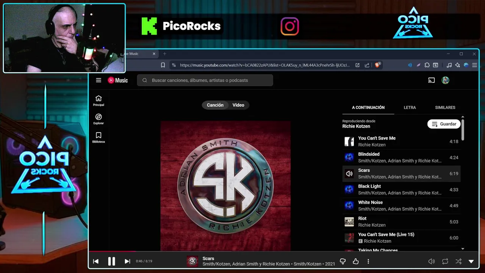Click Scars song title in player bar
Screen dimensions: 485x273
point(208,259)
